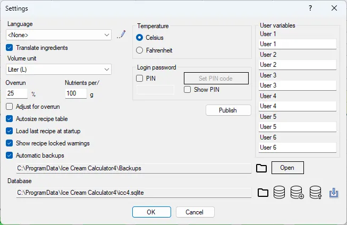The width and height of the screenshot is (347, 225).
Task: Select Celsius temperature
Action: pyautogui.click(x=139, y=38)
